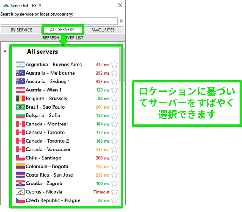This screenshot has height=212, width=242.
Task: Open the FAVOURITES tab
Action: pyautogui.click(x=103, y=30)
